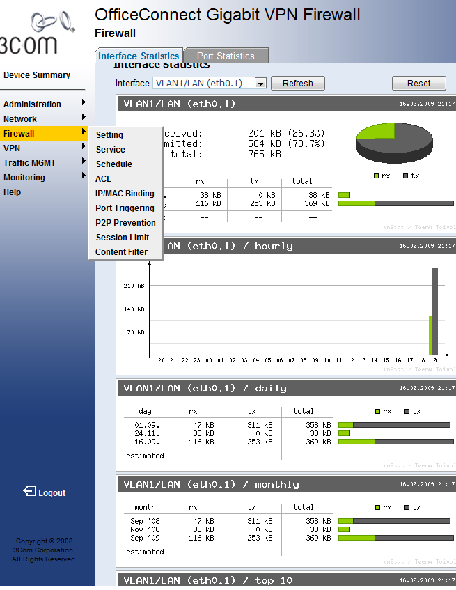Choose Session Limit from submenu
456x590 pixels.
[123, 238]
